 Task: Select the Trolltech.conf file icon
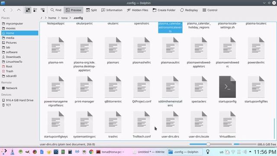tap(142, 122)
